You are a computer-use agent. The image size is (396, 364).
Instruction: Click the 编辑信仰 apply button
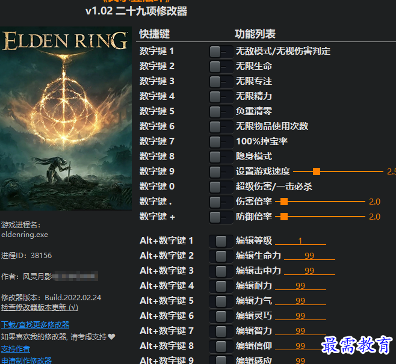point(221,347)
